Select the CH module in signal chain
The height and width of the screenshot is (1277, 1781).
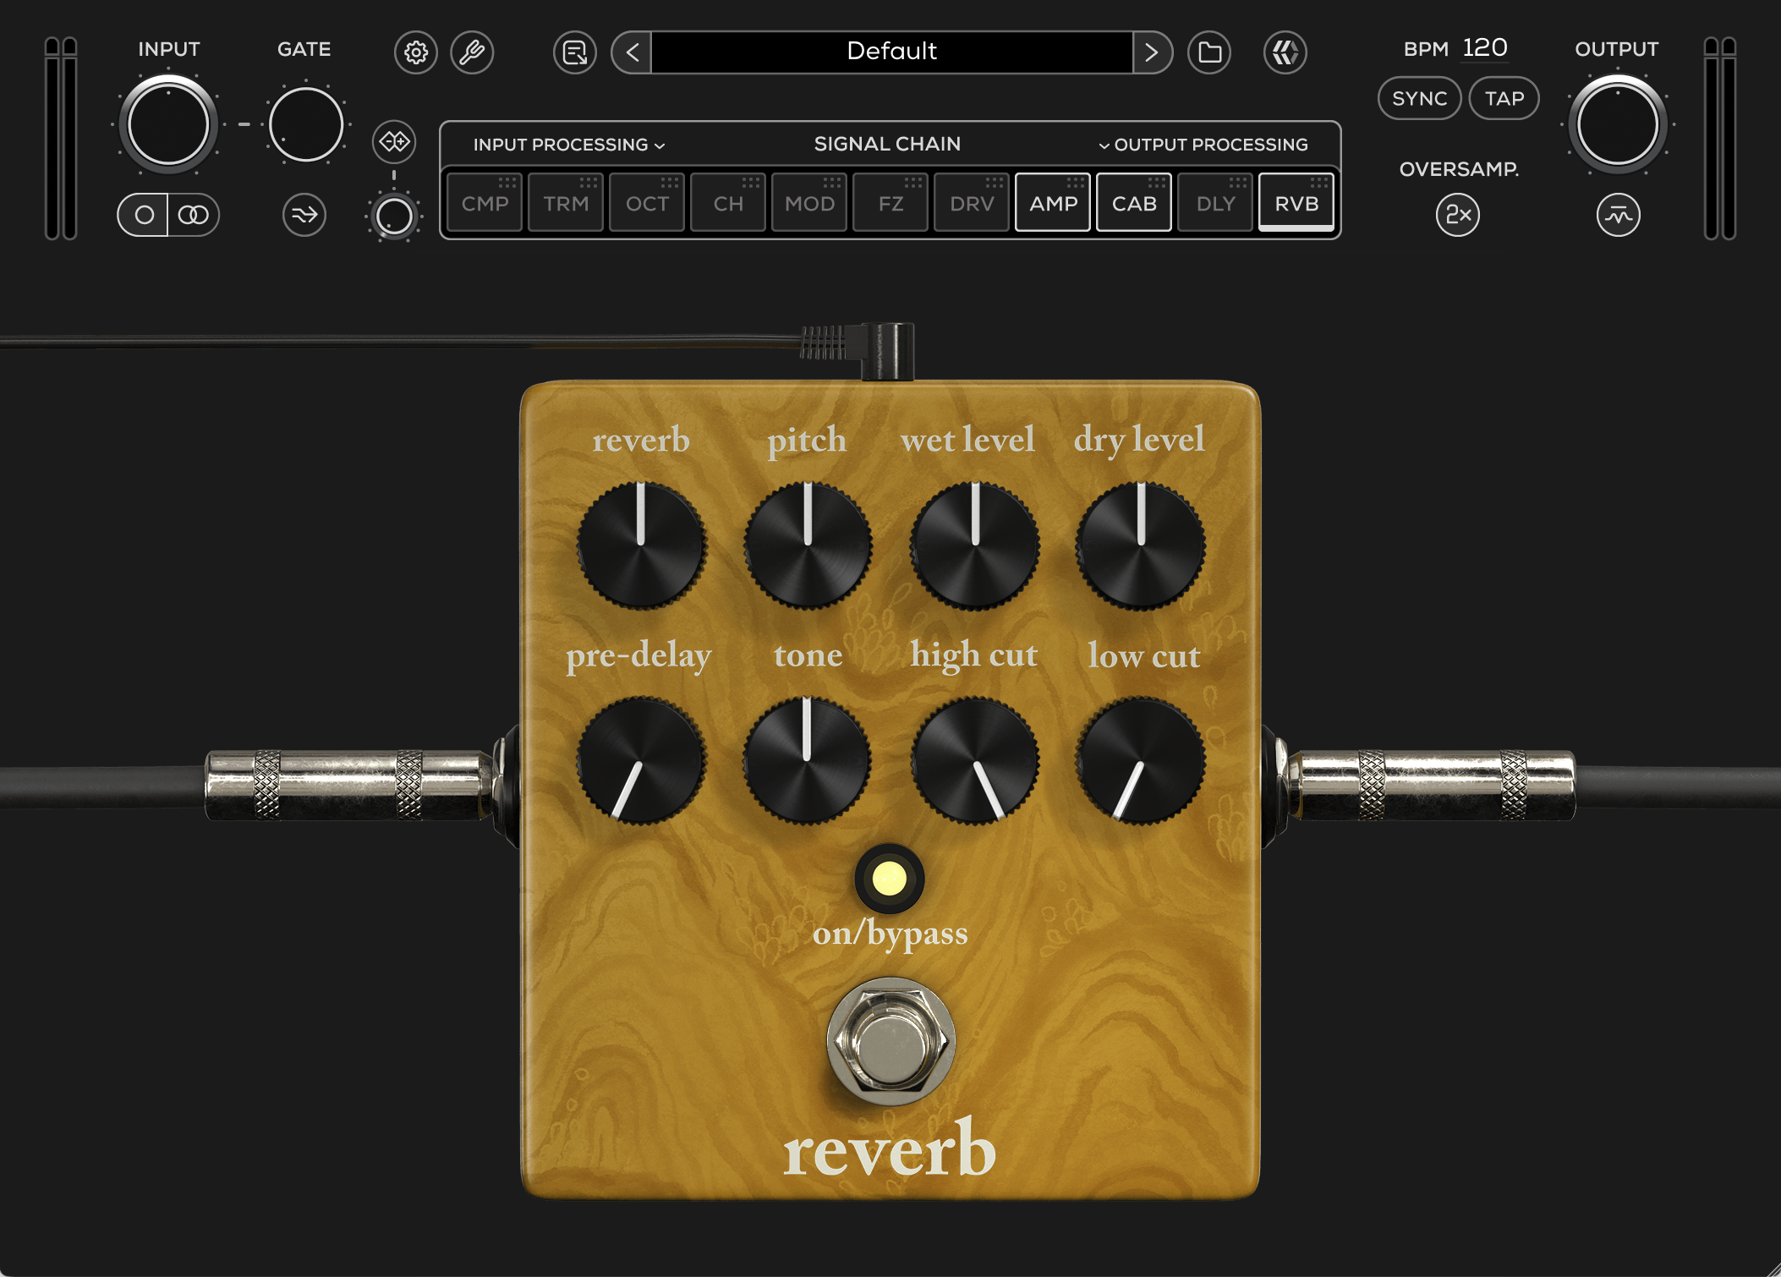click(x=728, y=203)
